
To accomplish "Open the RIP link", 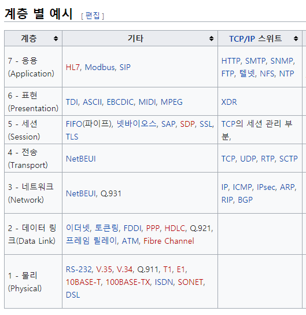I will point(227,200).
